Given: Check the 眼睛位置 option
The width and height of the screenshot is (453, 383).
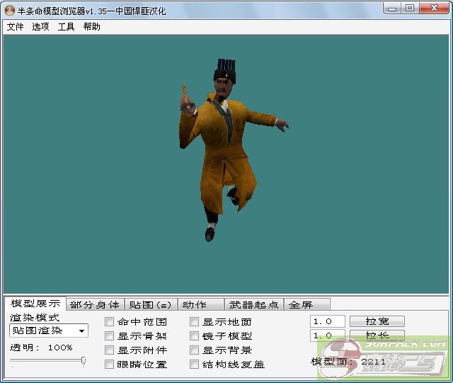Looking at the screenshot, I should 110,365.
